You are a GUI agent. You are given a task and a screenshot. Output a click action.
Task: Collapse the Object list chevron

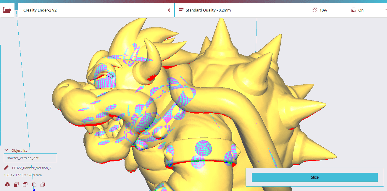click(6, 150)
